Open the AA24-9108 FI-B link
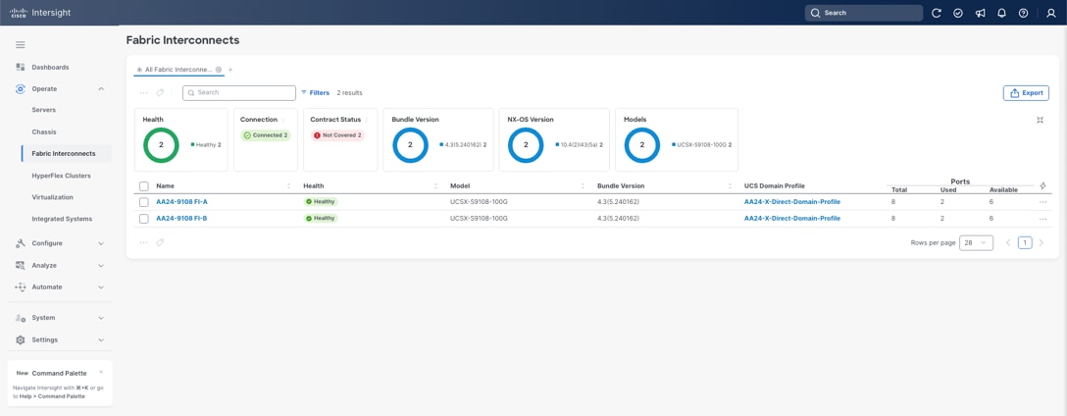This screenshot has height=416, width=1067. point(181,219)
